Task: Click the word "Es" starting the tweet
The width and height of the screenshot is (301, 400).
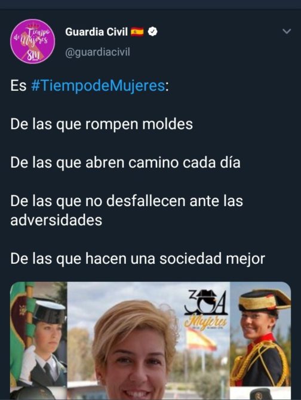Action: [x=19, y=86]
